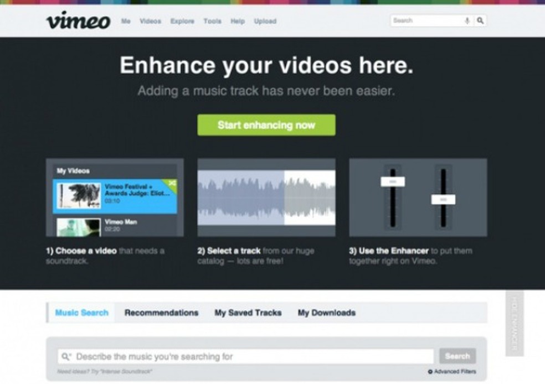Click the Search button beside the music field
Screen dimensions: 545x384
pos(458,356)
